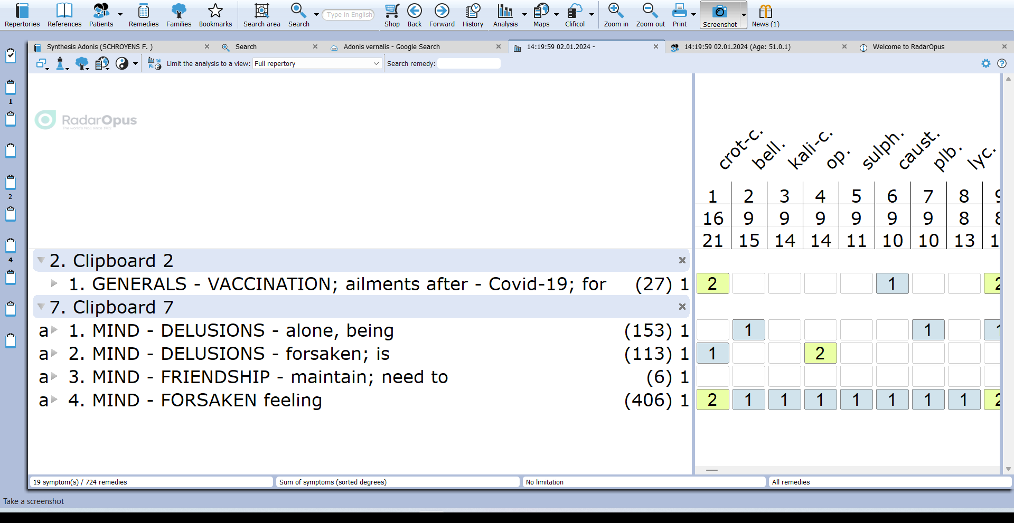The width and height of the screenshot is (1014, 523).
Task: Open the Repertories library
Action: click(22, 15)
